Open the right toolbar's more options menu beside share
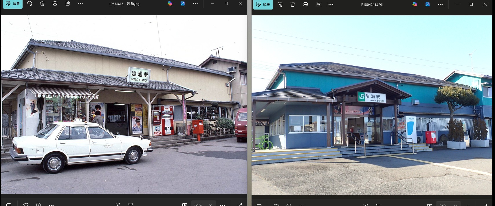Viewport: 495px width, 206px height. (x=331, y=4)
